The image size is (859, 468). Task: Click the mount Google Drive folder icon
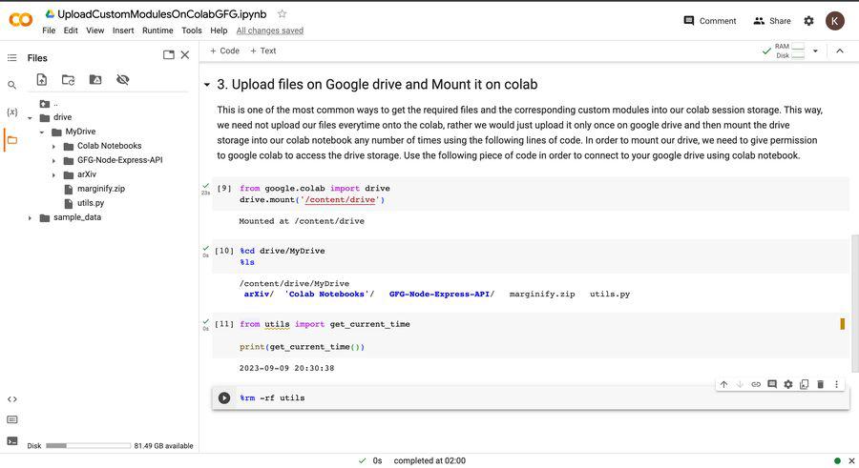(x=95, y=80)
